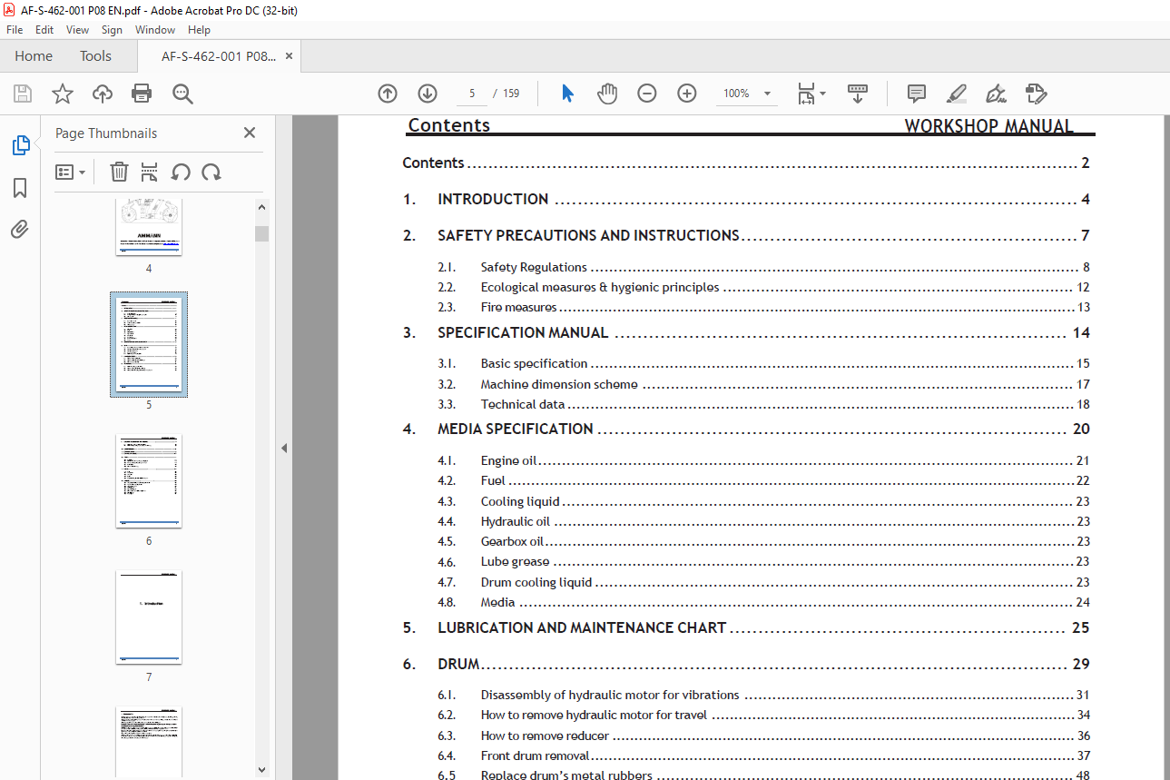
Task: Delete selected page with the trash icon
Action: 119,172
